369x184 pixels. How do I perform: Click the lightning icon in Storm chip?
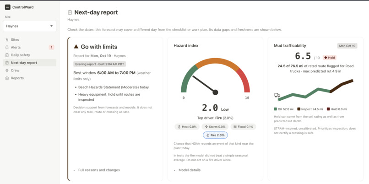(x=206, y=127)
